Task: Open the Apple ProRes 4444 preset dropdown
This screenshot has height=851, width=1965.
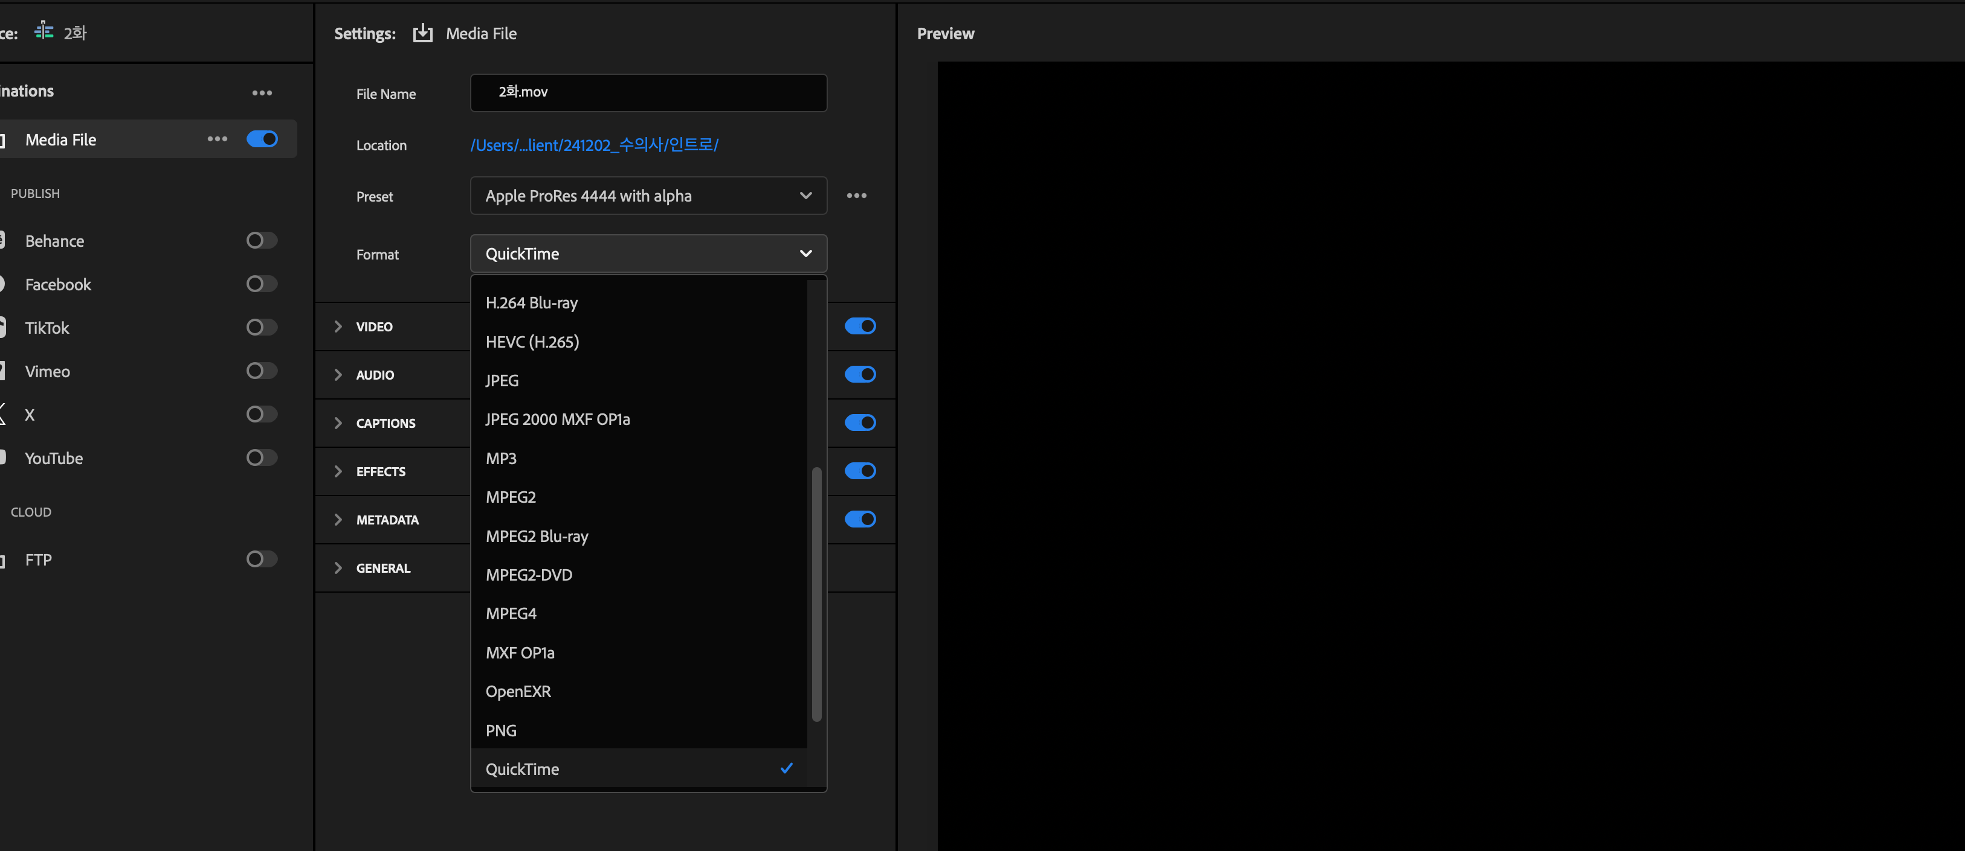Action: pyautogui.click(x=648, y=196)
